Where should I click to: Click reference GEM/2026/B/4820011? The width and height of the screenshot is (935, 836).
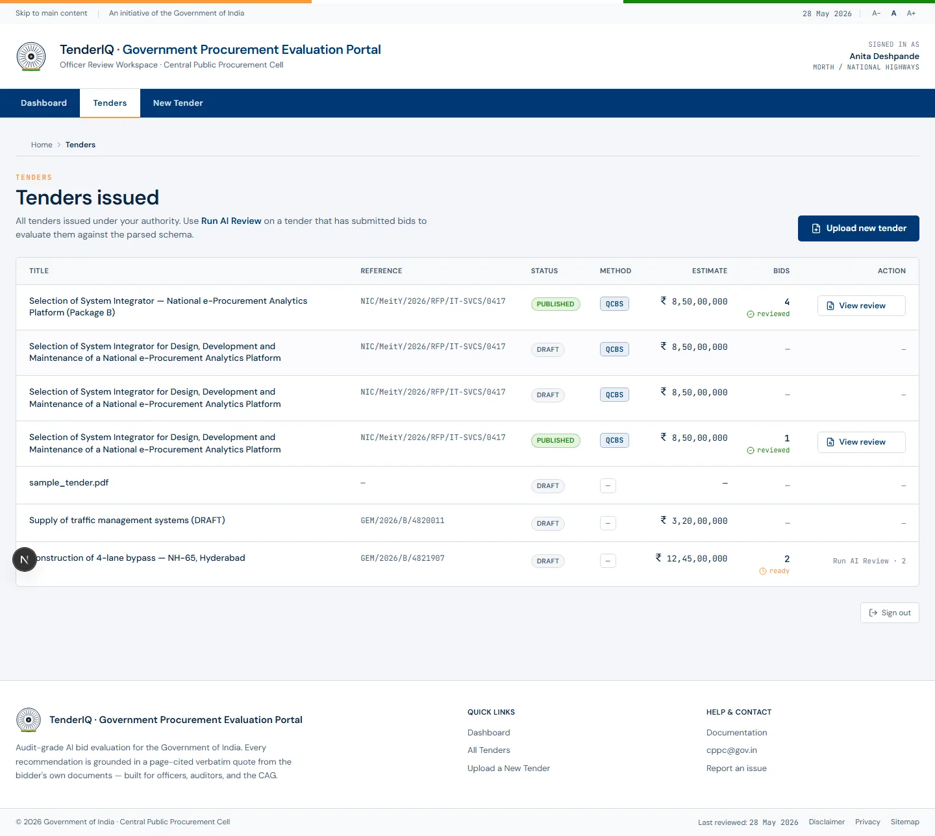click(x=403, y=521)
